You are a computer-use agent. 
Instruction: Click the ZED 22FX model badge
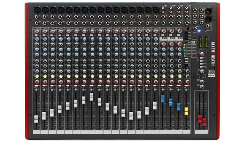pos(211,73)
